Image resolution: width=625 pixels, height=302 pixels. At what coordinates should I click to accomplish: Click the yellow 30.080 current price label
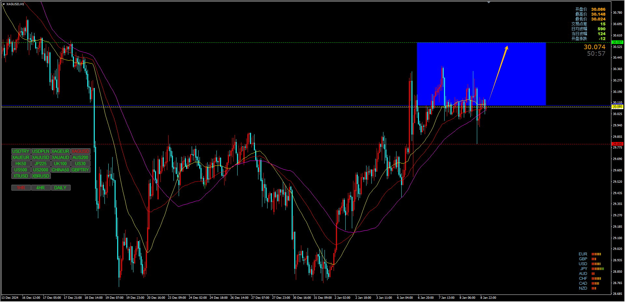[617, 107]
